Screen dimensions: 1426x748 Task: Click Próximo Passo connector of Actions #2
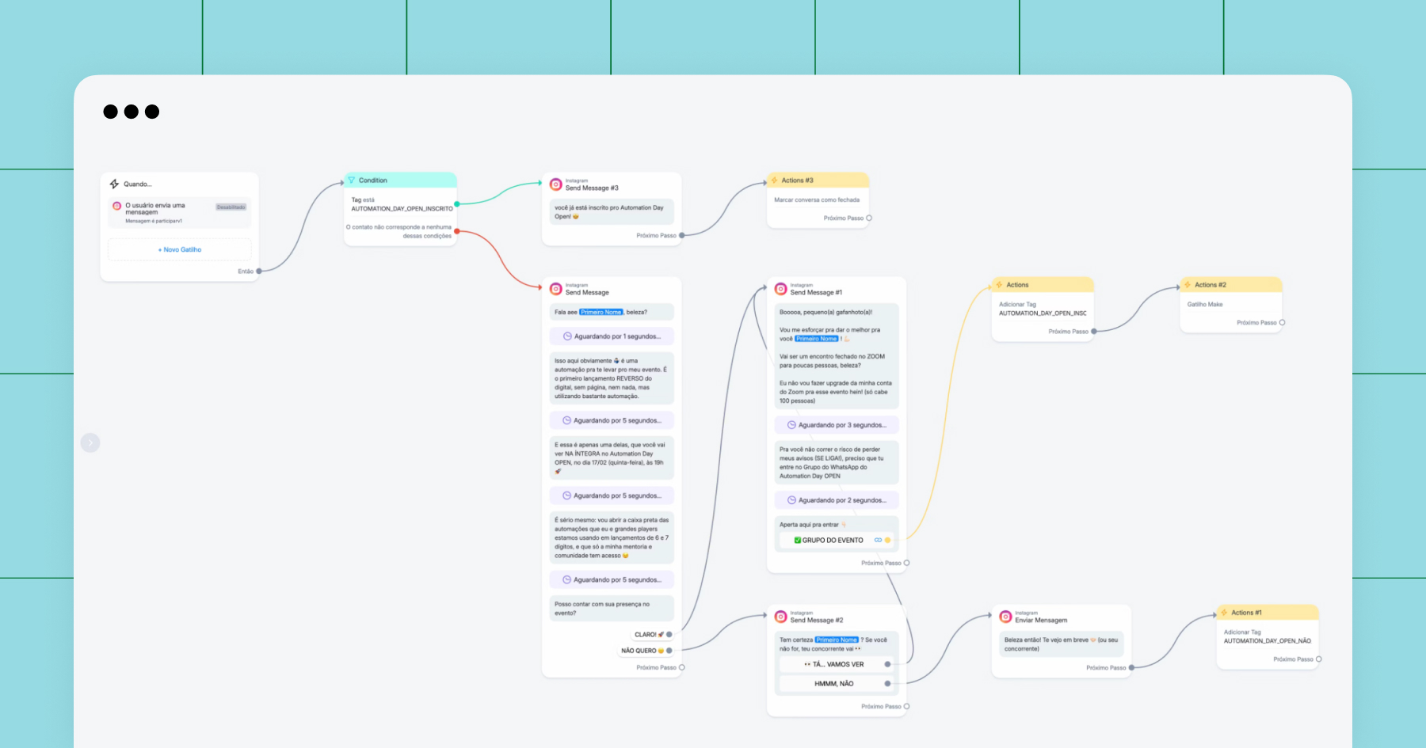(1282, 323)
